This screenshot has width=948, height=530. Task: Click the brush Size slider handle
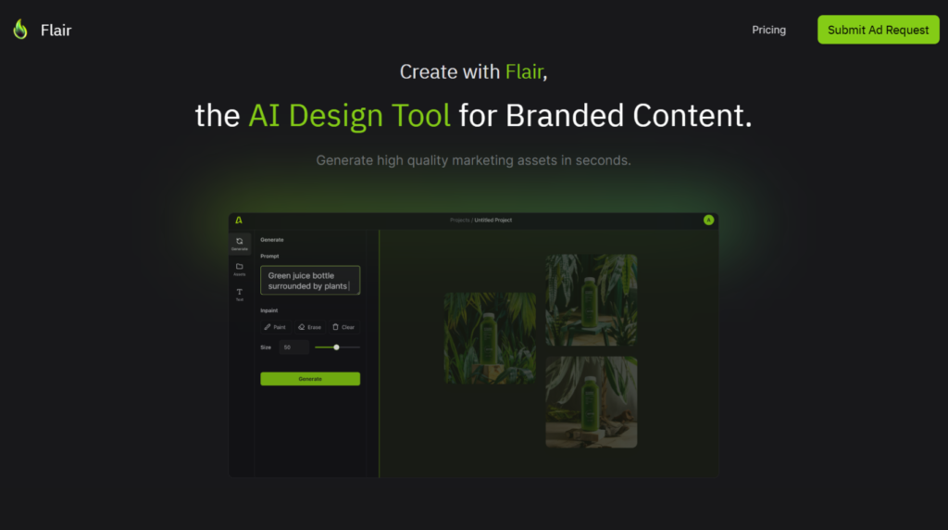point(336,347)
